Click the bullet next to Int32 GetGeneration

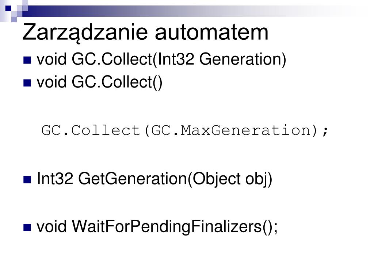(x=27, y=179)
